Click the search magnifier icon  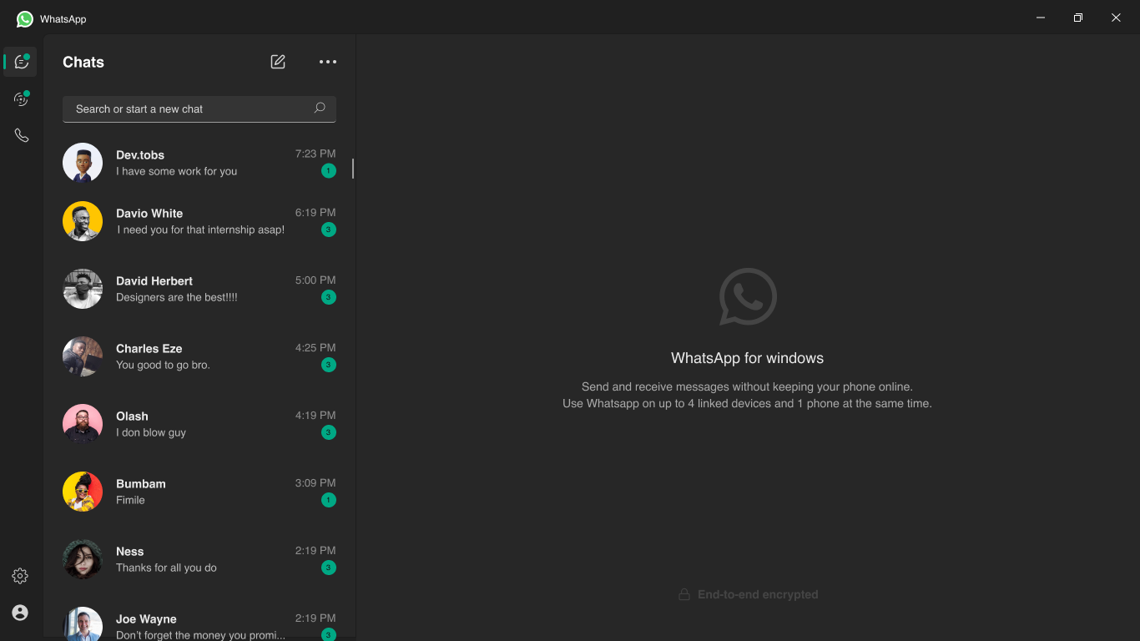click(x=320, y=109)
